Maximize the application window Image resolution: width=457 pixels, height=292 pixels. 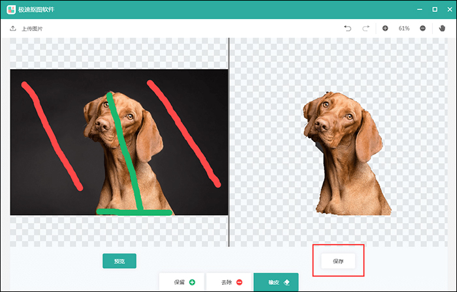pos(435,9)
